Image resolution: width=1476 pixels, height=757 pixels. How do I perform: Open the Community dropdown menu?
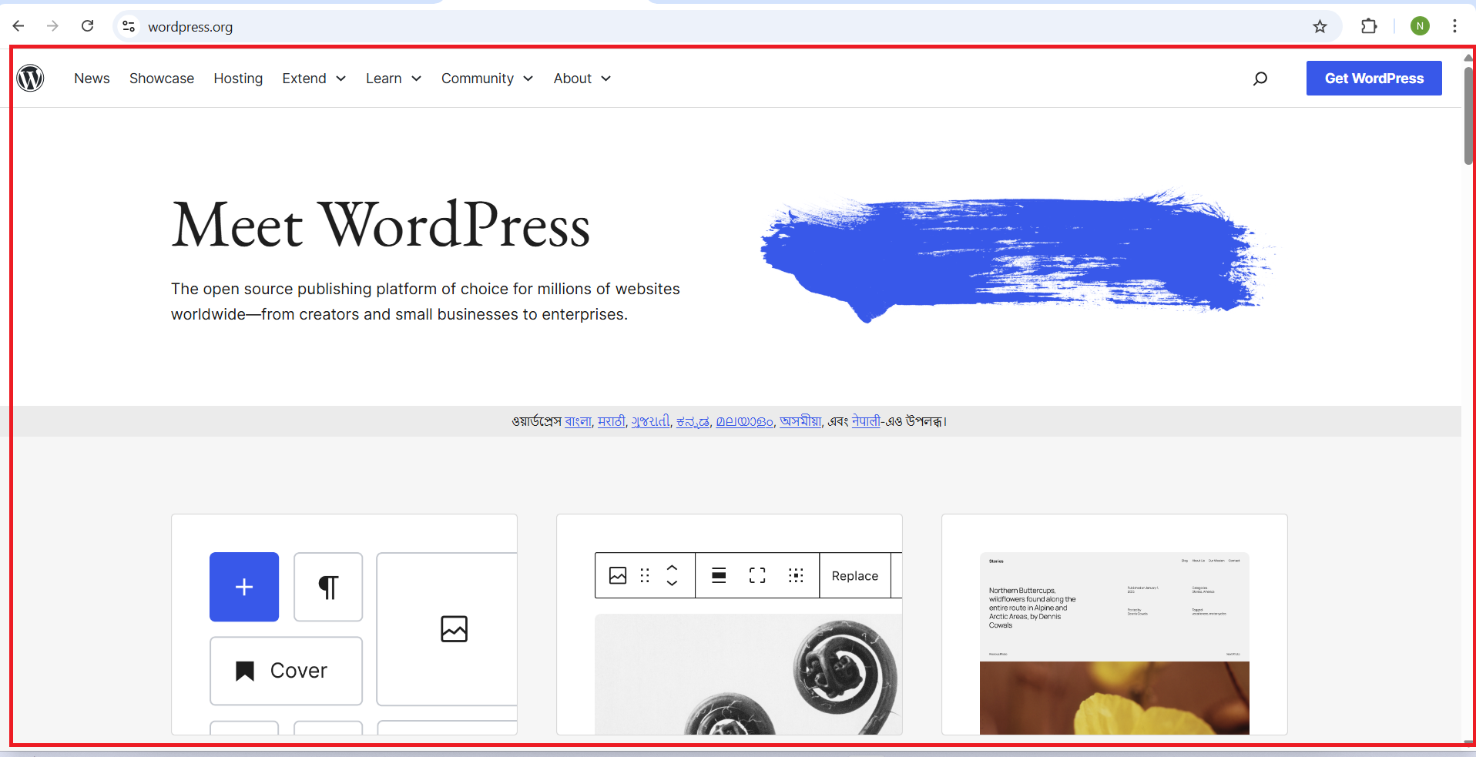[x=487, y=79]
